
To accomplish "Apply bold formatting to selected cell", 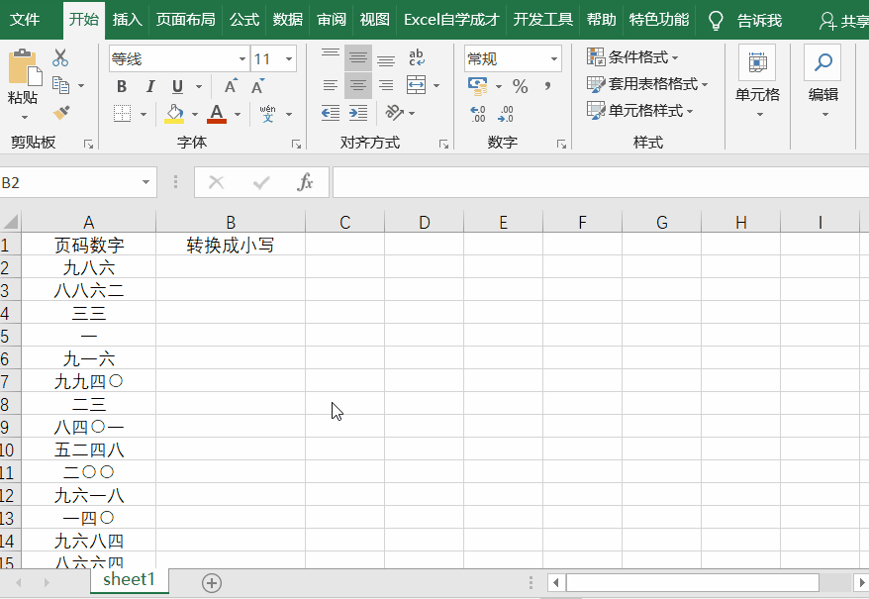I will [121, 84].
